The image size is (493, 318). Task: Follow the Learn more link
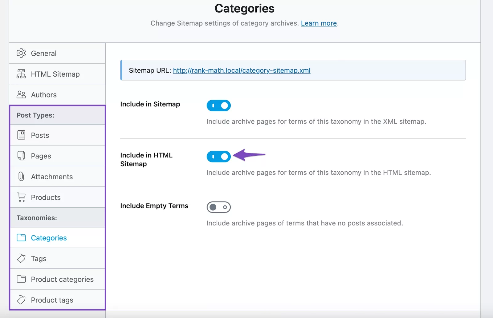point(319,23)
